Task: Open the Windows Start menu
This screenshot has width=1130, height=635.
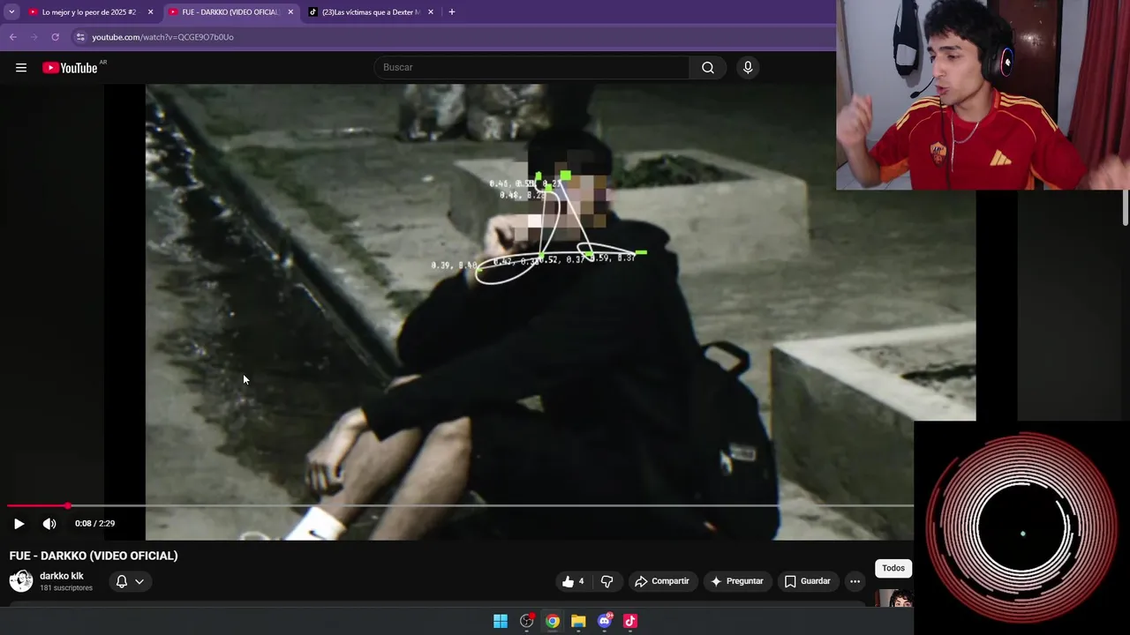Action: [x=501, y=621]
